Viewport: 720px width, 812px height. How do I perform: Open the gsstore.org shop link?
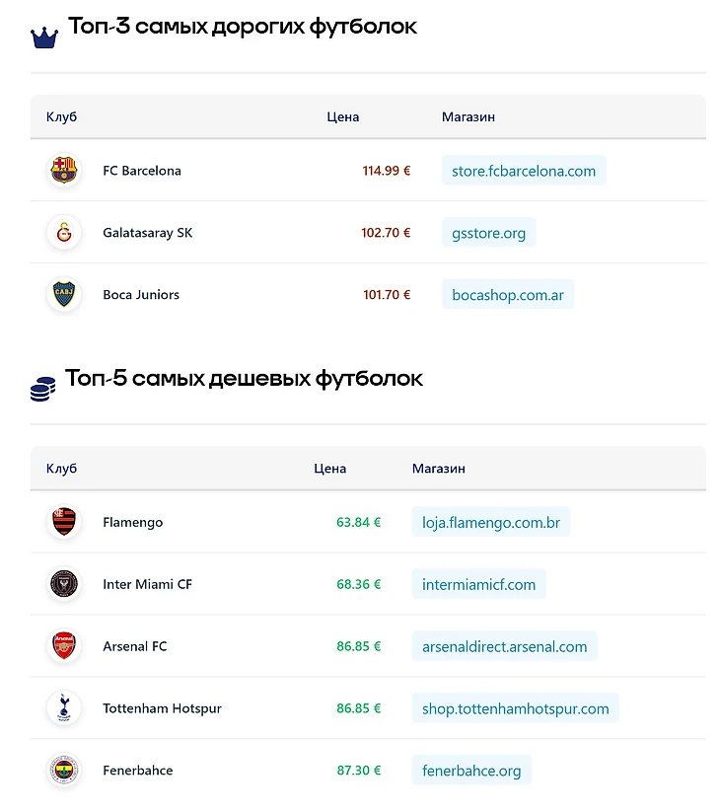click(488, 233)
